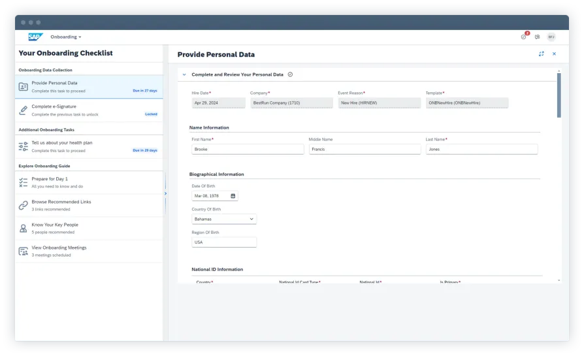This screenshot has width=584, height=356.
Task: Select the Complete e-Signature task
Action: (x=89, y=110)
